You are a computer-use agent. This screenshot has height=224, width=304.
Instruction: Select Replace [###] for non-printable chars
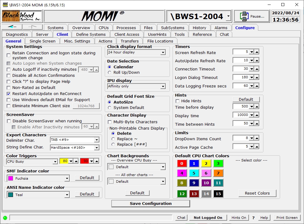113,144
